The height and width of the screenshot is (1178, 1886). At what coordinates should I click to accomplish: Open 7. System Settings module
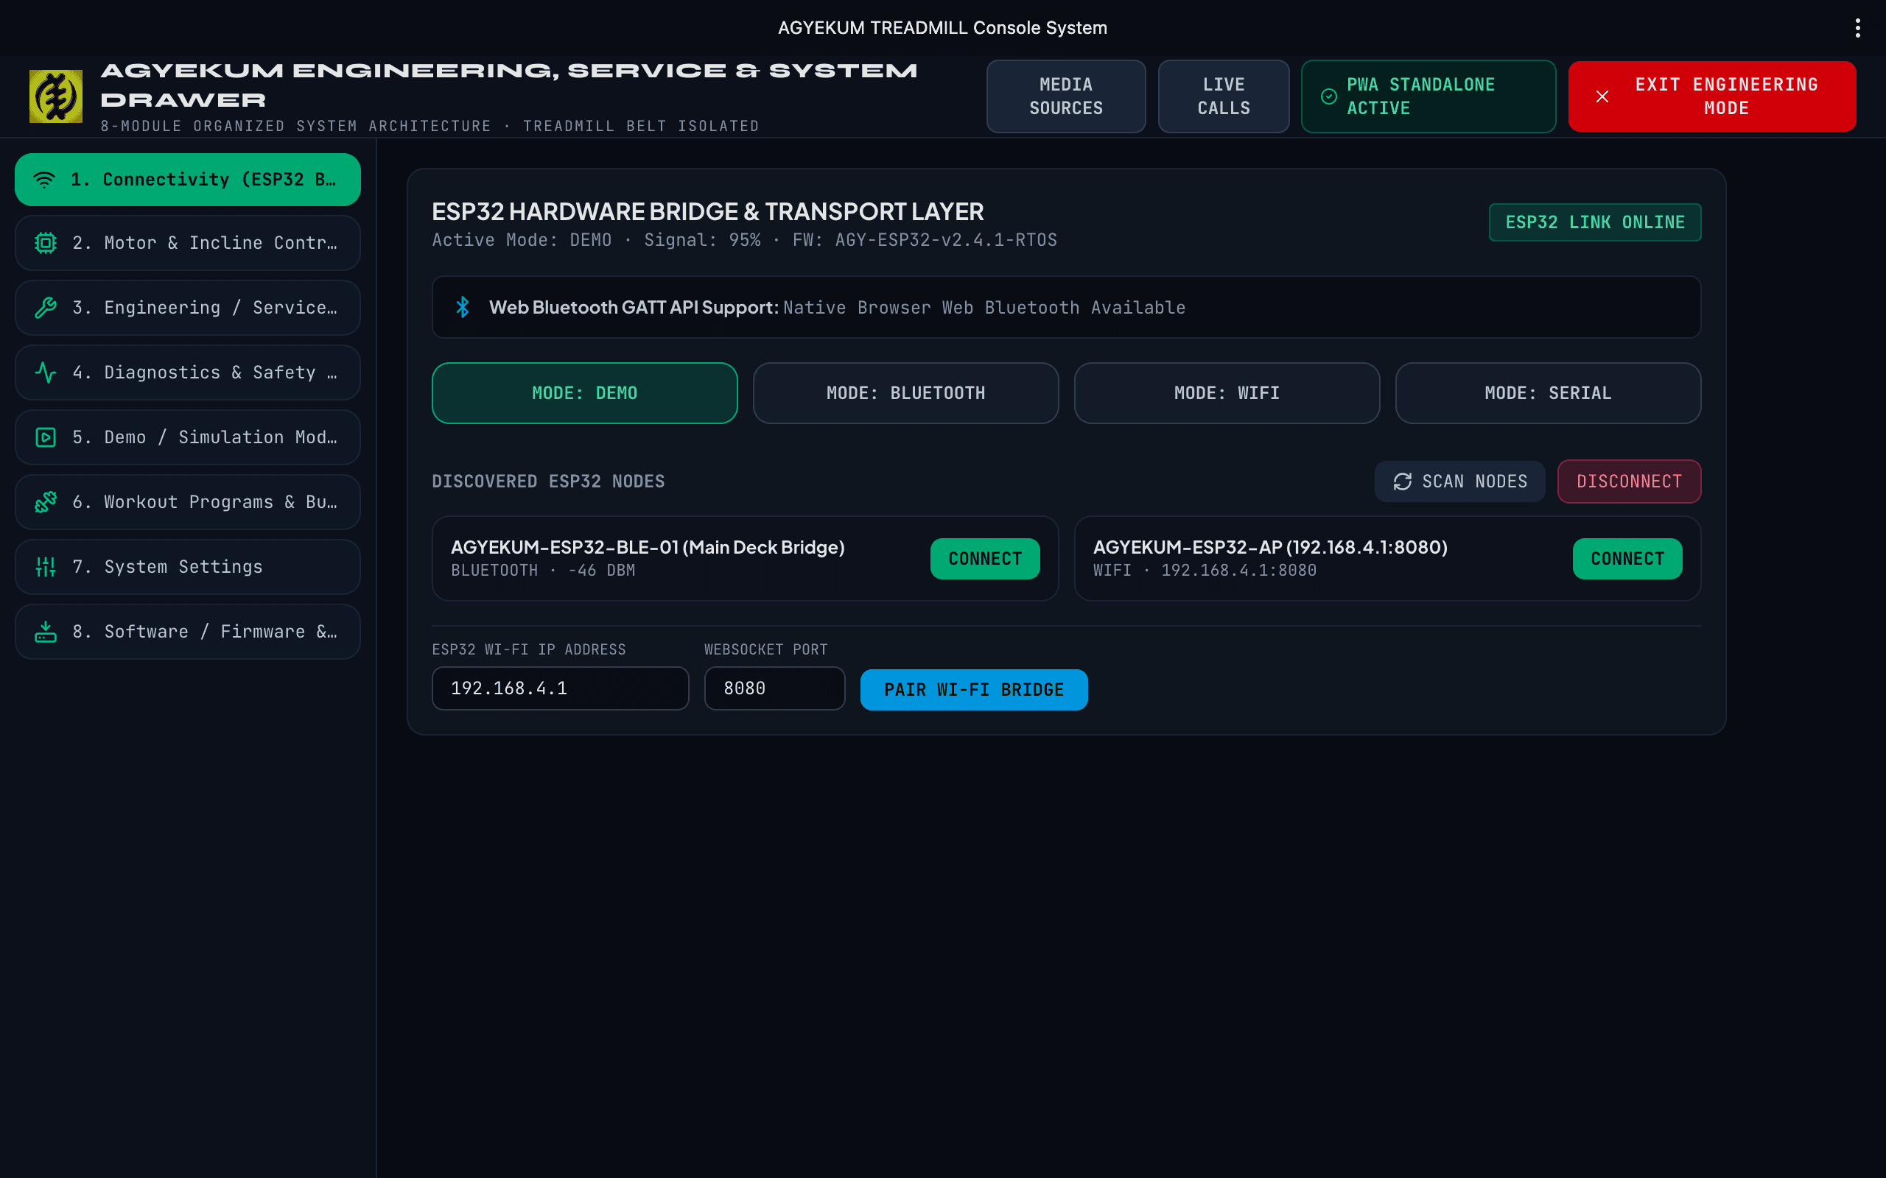188,566
